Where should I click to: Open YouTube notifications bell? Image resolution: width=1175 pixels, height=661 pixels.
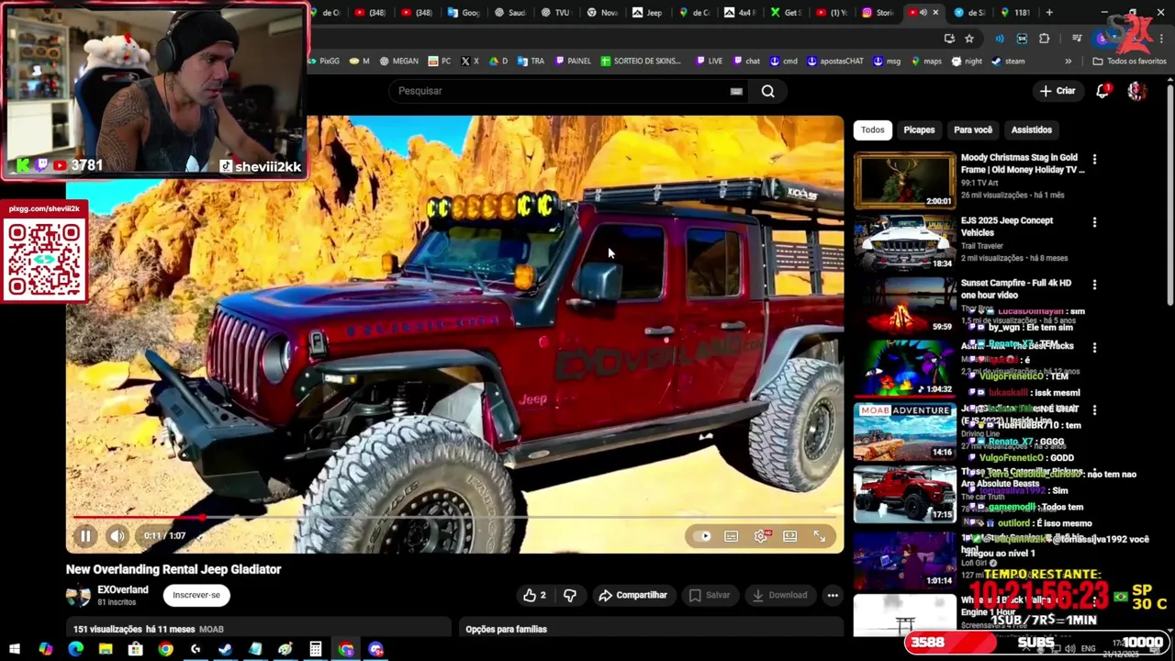click(1103, 91)
